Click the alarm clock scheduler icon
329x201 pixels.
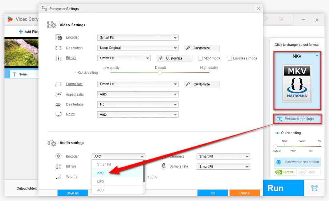pyautogui.click(x=314, y=188)
